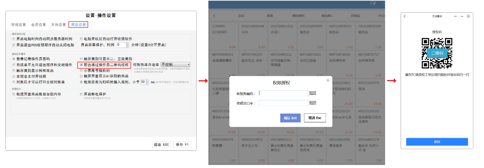The image size is (484, 168).
Task: Enable 小票尾号随机码 checkbox
Action: pyautogui.click(x=81, y=71)
